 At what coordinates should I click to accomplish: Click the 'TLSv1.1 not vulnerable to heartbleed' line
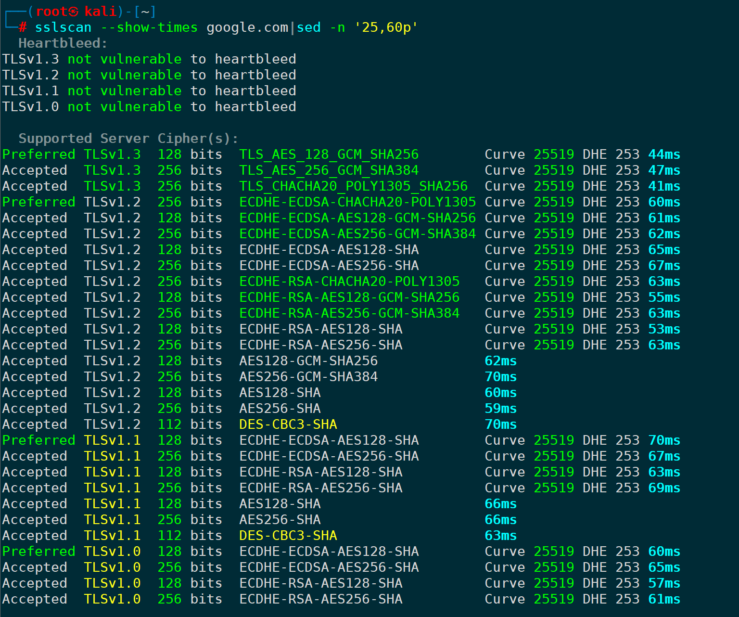(149, 91)
